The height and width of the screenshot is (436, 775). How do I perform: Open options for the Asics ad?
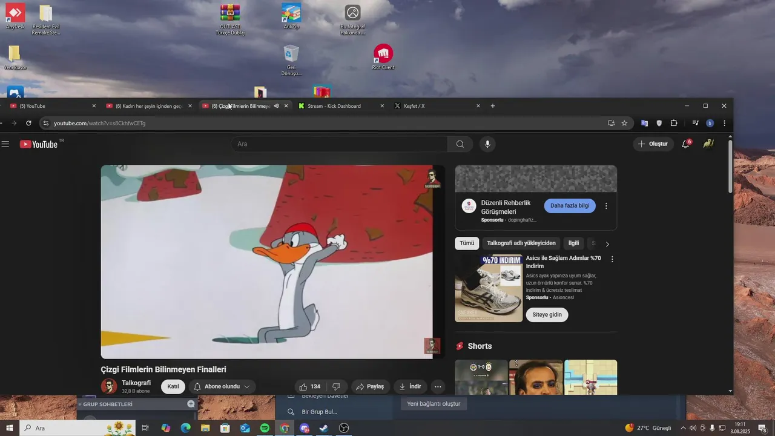coord(612,259)
